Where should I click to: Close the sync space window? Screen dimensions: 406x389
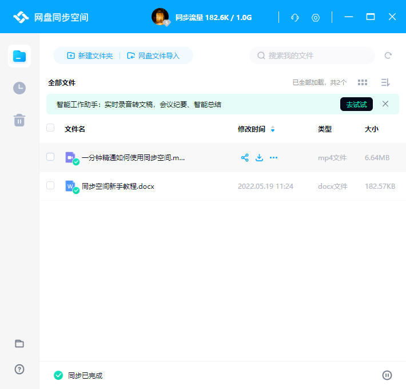392,17
